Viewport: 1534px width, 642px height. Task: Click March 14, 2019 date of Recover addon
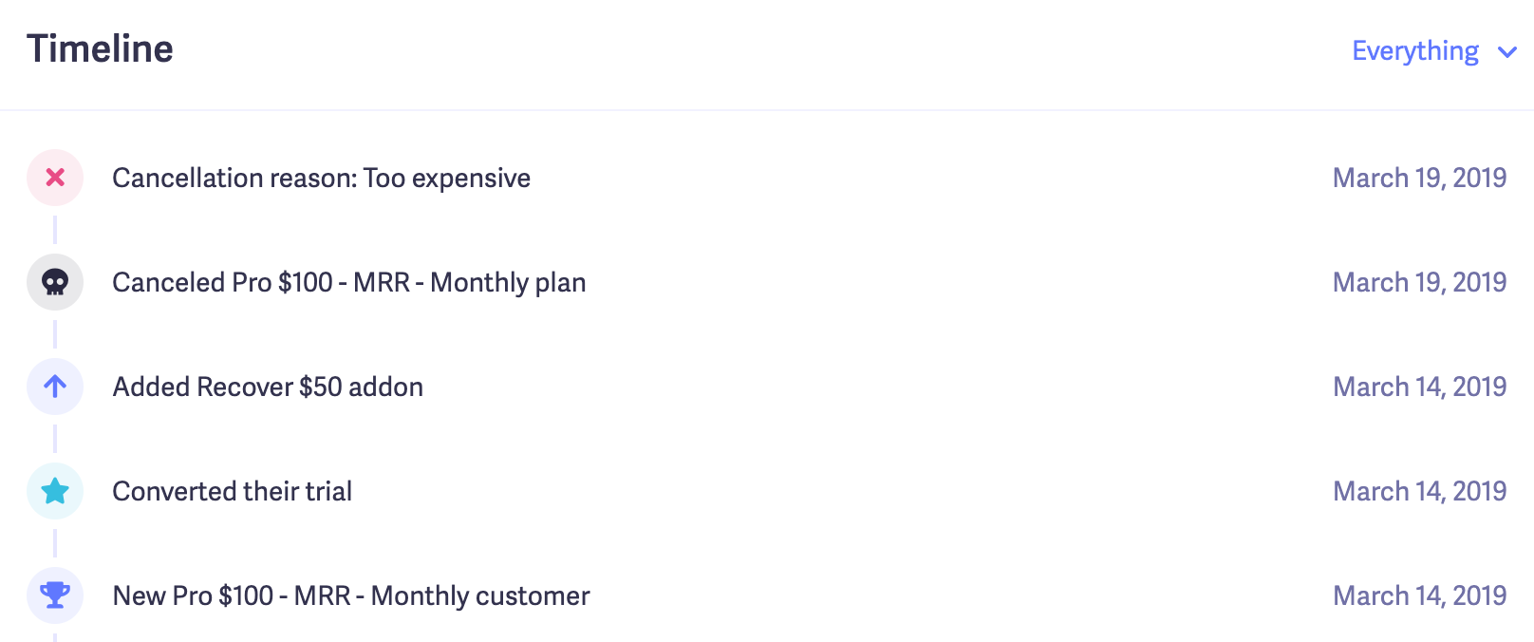(x=1419, y=387)
